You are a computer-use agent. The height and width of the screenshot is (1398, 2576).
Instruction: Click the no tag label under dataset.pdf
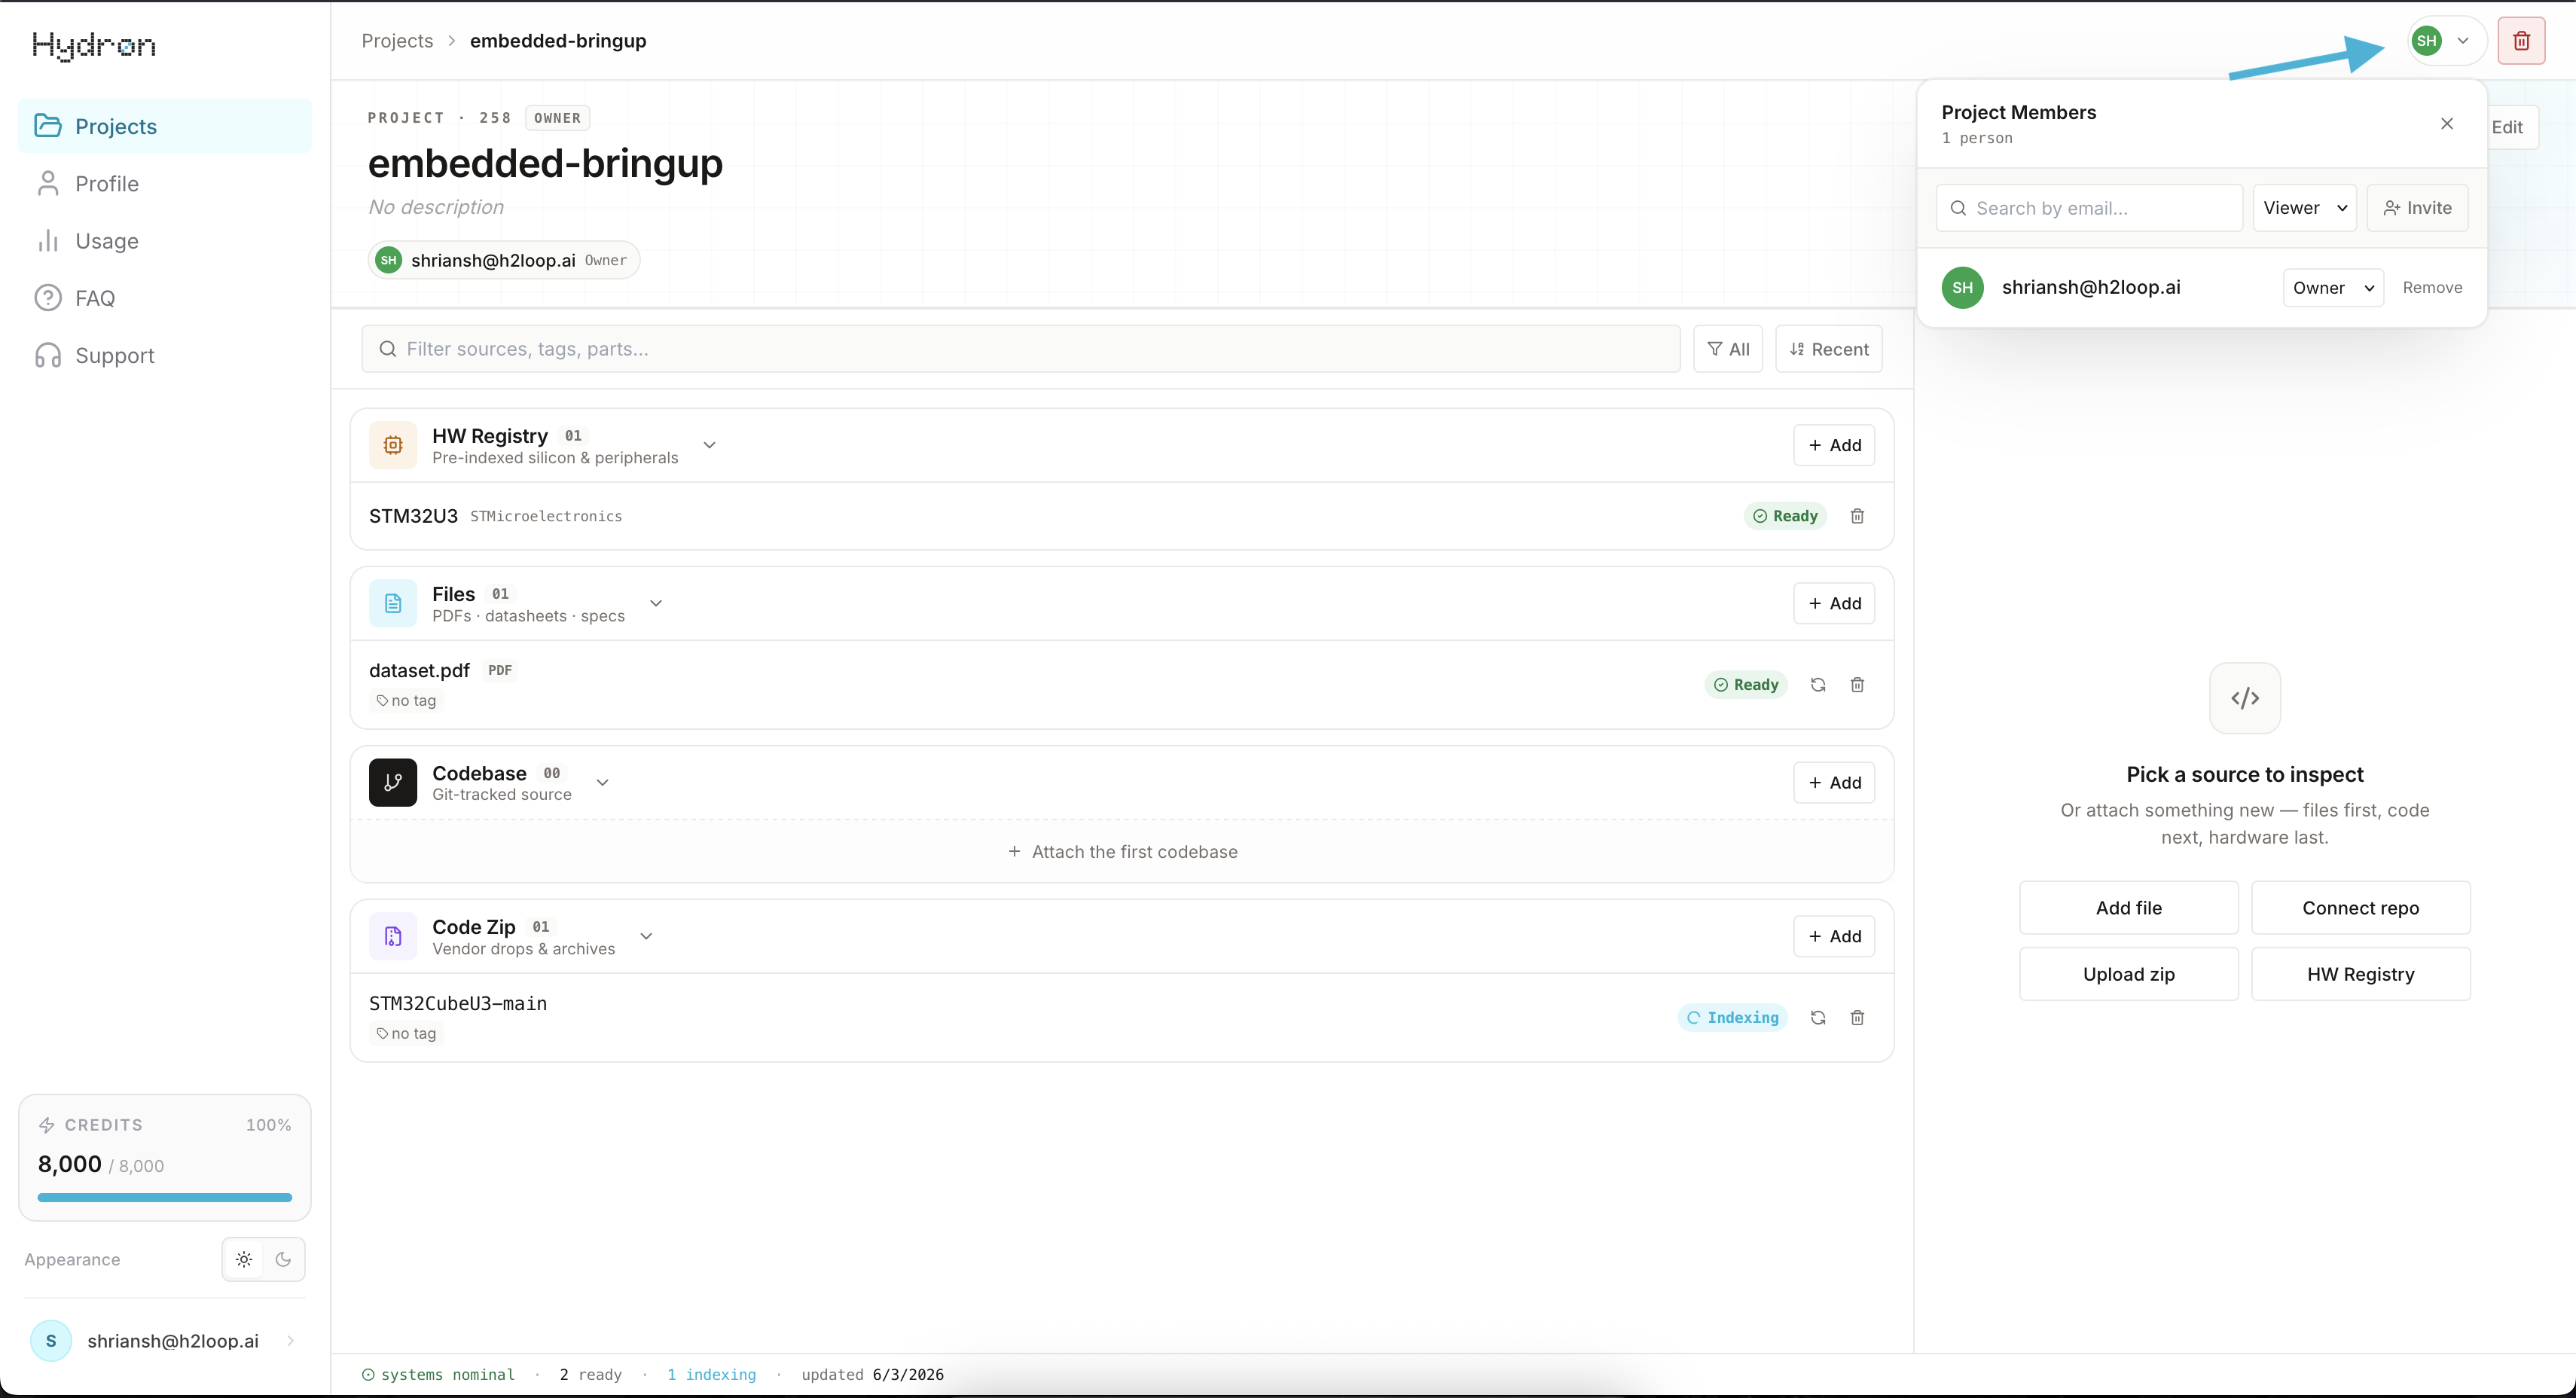[406, 701]
